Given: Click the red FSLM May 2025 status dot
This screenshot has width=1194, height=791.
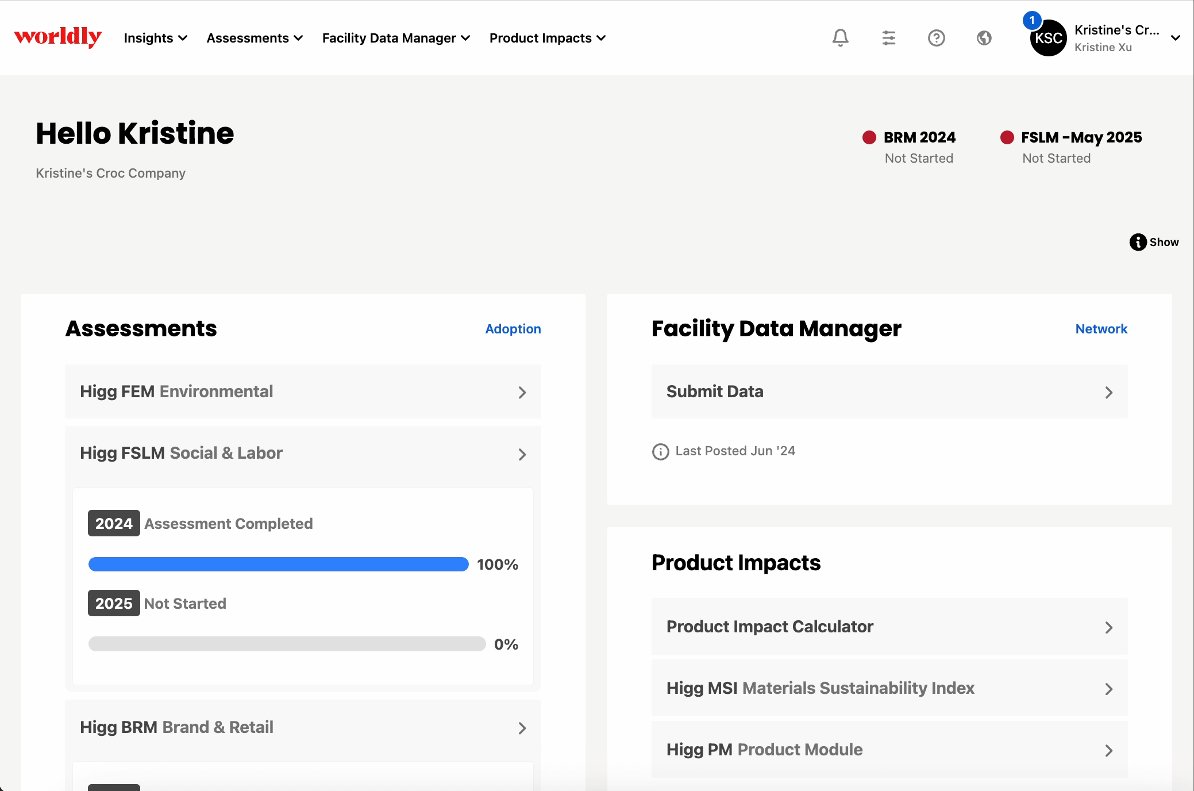Looking at the screenshot, I should tap(1007, 137).
